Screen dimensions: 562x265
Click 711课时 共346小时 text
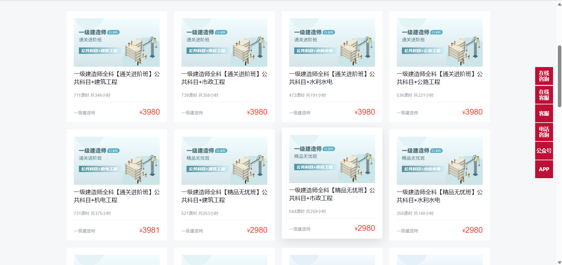coord(92,95)
